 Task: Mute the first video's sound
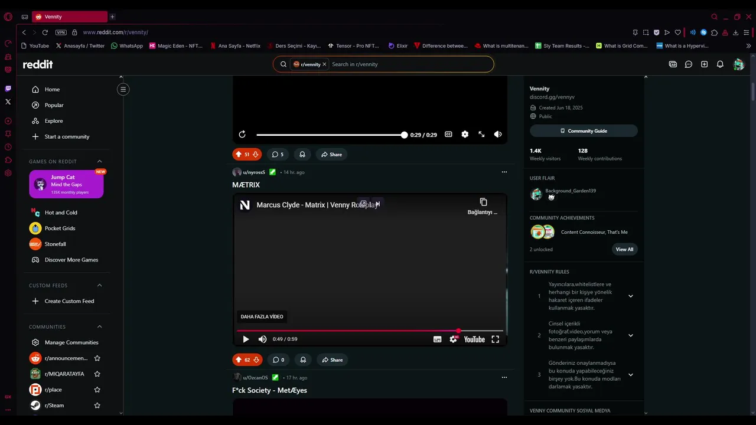pos(498,135)
